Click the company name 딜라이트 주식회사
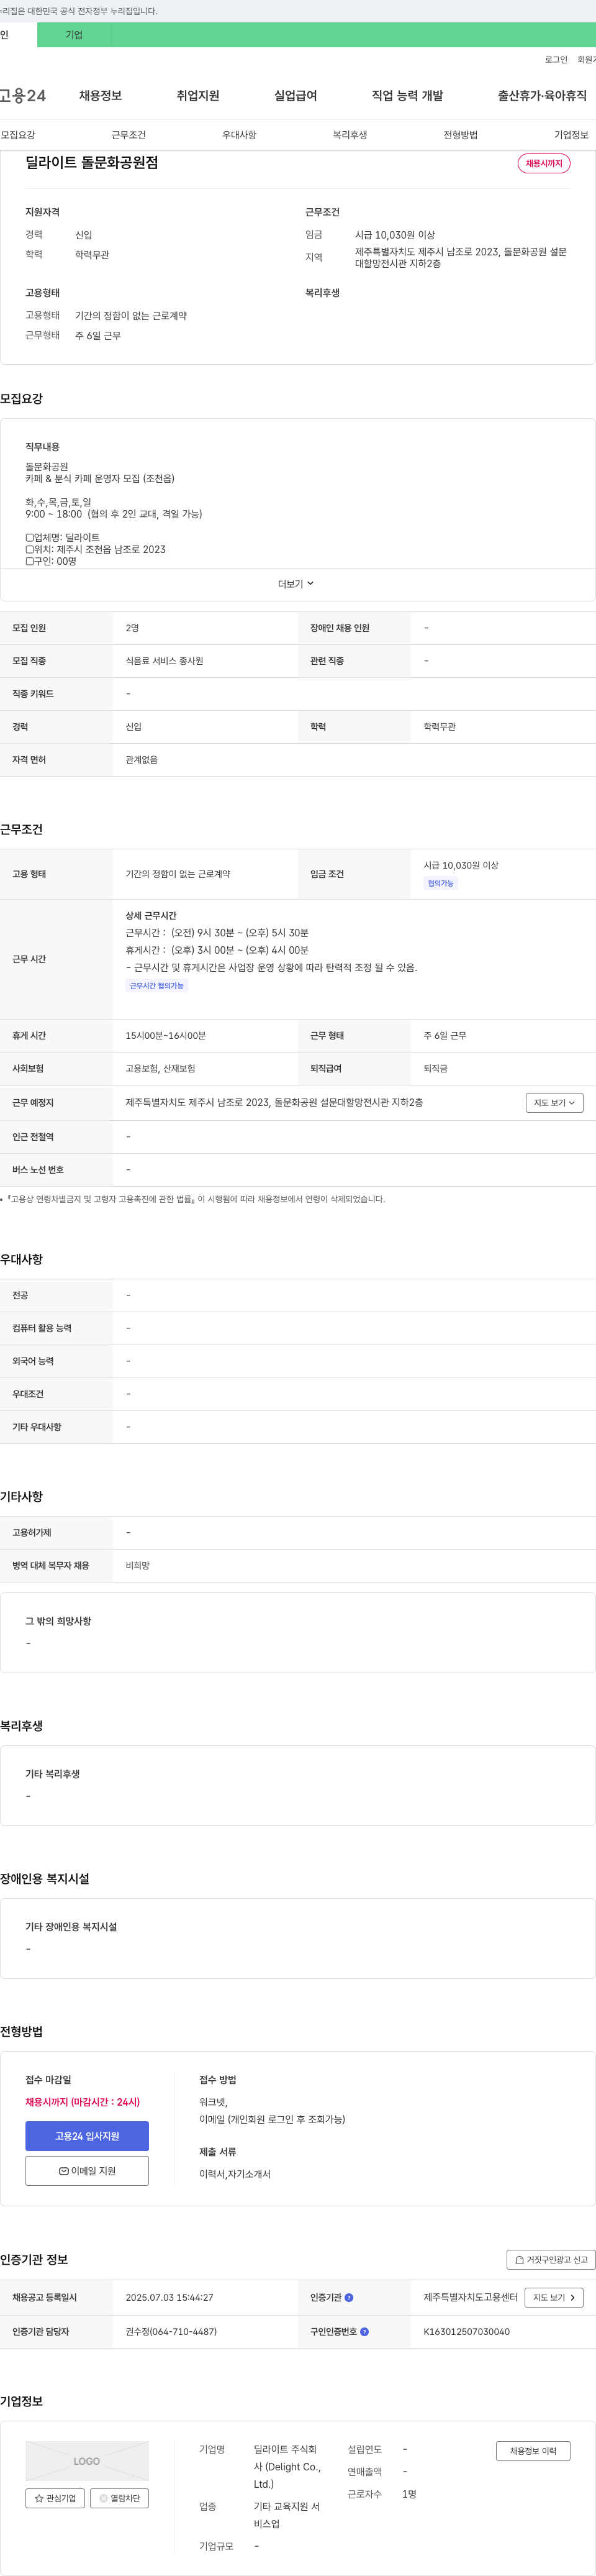 pos(287,2466)
